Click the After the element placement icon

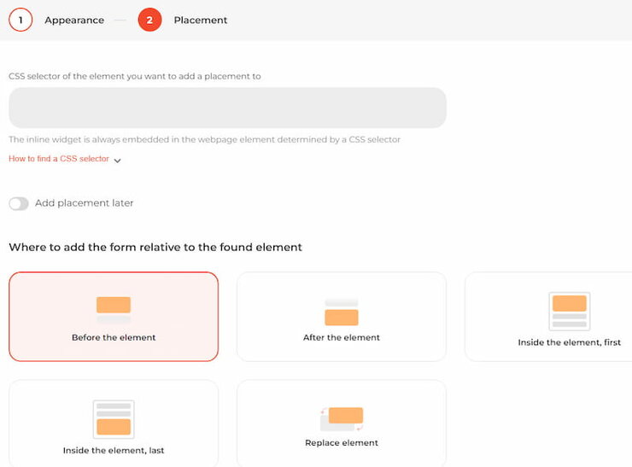click(342, 312)
